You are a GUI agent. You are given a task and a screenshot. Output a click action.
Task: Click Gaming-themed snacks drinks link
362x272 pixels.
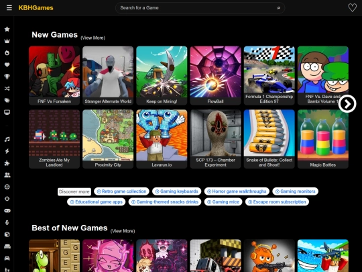pos(165,202)
